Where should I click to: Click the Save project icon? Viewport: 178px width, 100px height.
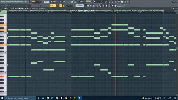pyautogui.click(x=122, y=2)
